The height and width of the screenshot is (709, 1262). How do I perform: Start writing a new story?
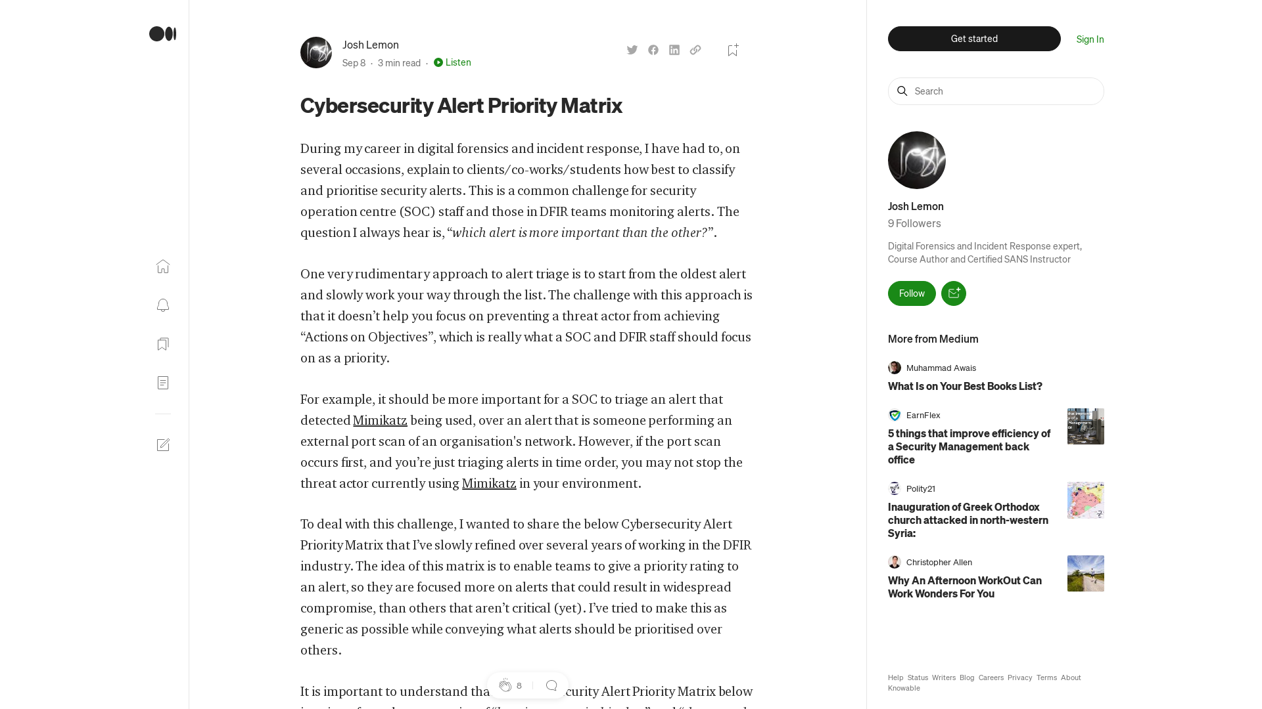coord(163,444)
